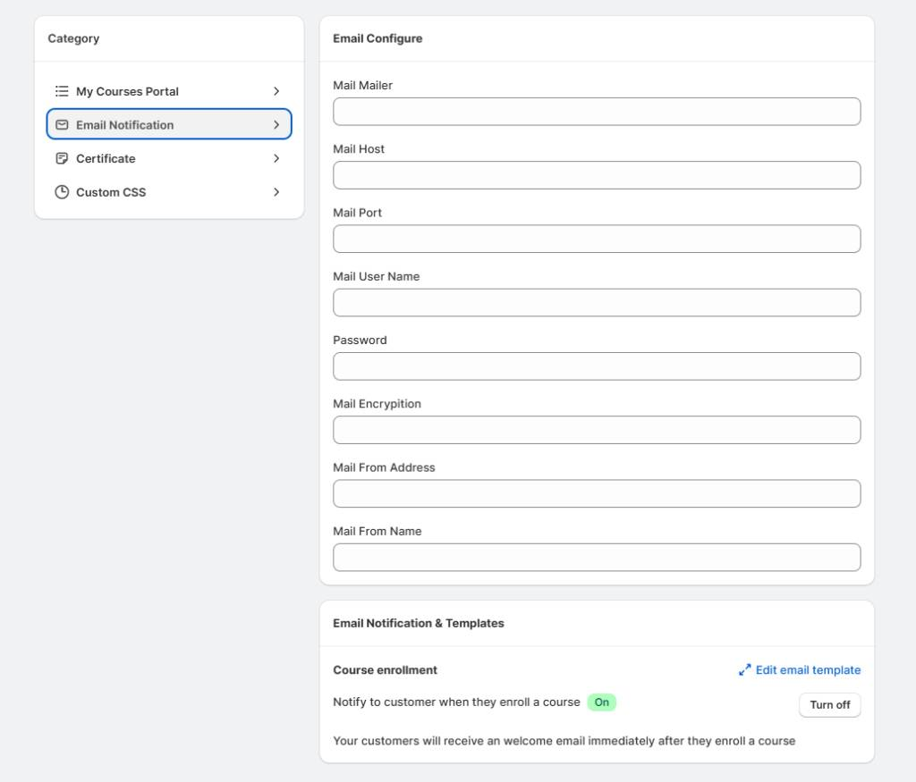Open My Courses Portal category

coord(169,91)
